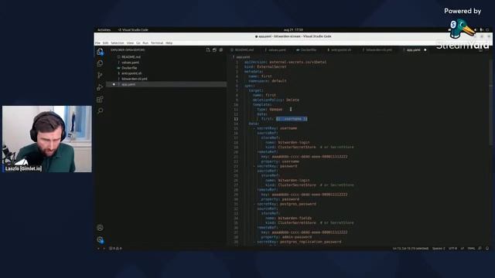Open the Edit menu

105,43
